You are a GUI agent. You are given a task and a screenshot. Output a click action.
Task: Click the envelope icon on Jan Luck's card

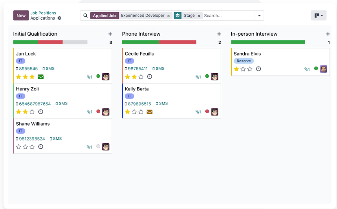pyautogui.click(x=41, y=77)
